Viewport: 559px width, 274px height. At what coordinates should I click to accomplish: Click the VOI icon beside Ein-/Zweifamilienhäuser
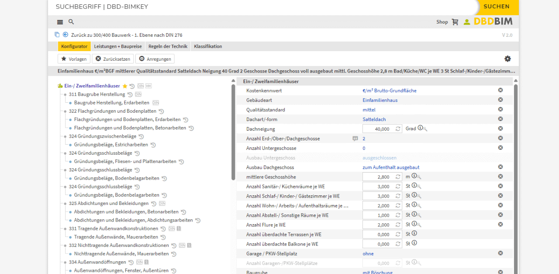click(x=148, y=86)
